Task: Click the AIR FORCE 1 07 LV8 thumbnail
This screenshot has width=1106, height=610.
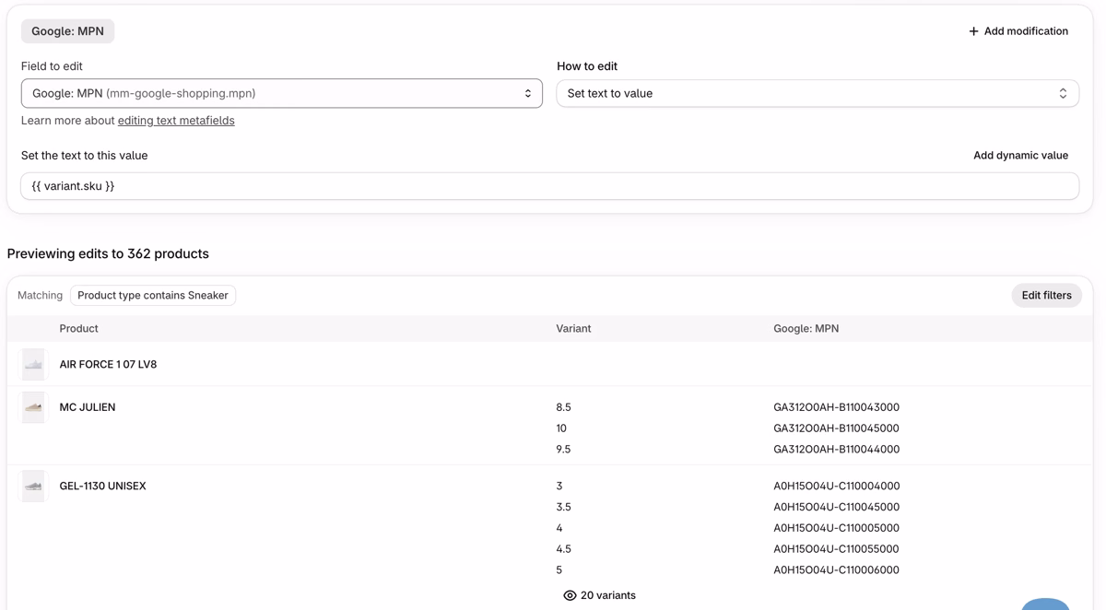Action: (x=33, y=365)
